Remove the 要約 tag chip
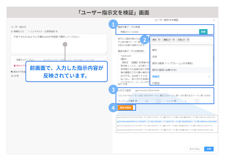This screenshot has width=225, height=161. [x=158, y=40]
